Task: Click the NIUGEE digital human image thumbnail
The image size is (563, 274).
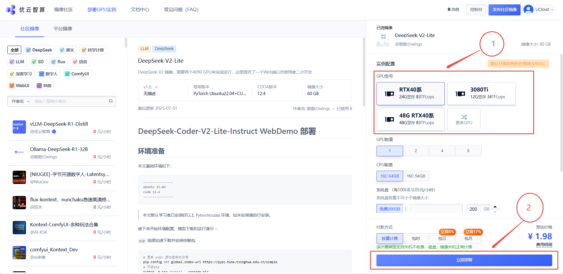Action: point(19,177)
